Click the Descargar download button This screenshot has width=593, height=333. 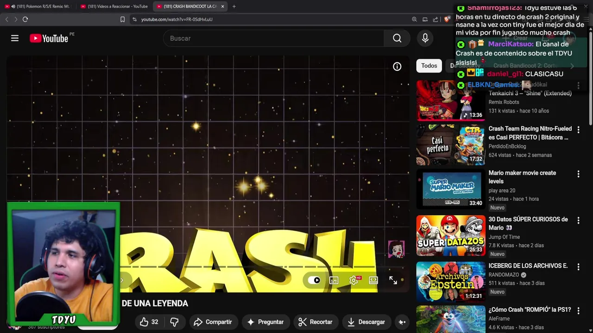[366, 322]
